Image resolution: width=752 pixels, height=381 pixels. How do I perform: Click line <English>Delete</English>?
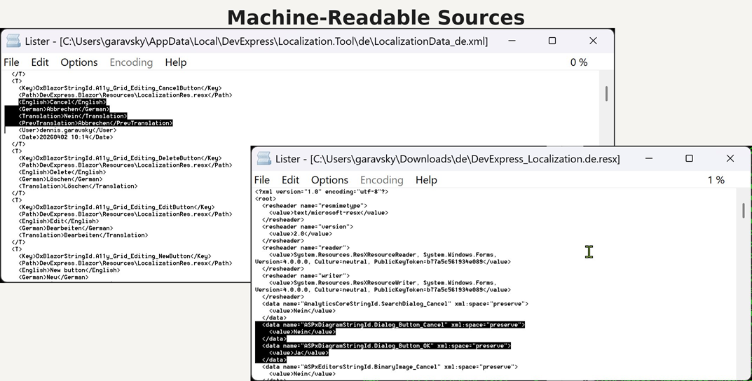62,172
